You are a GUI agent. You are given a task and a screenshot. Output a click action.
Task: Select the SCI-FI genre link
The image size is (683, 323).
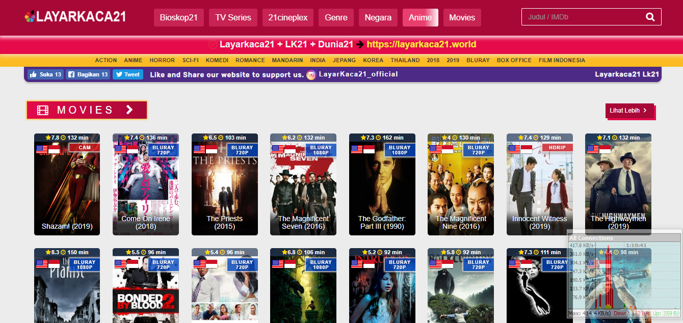(191, 60)
